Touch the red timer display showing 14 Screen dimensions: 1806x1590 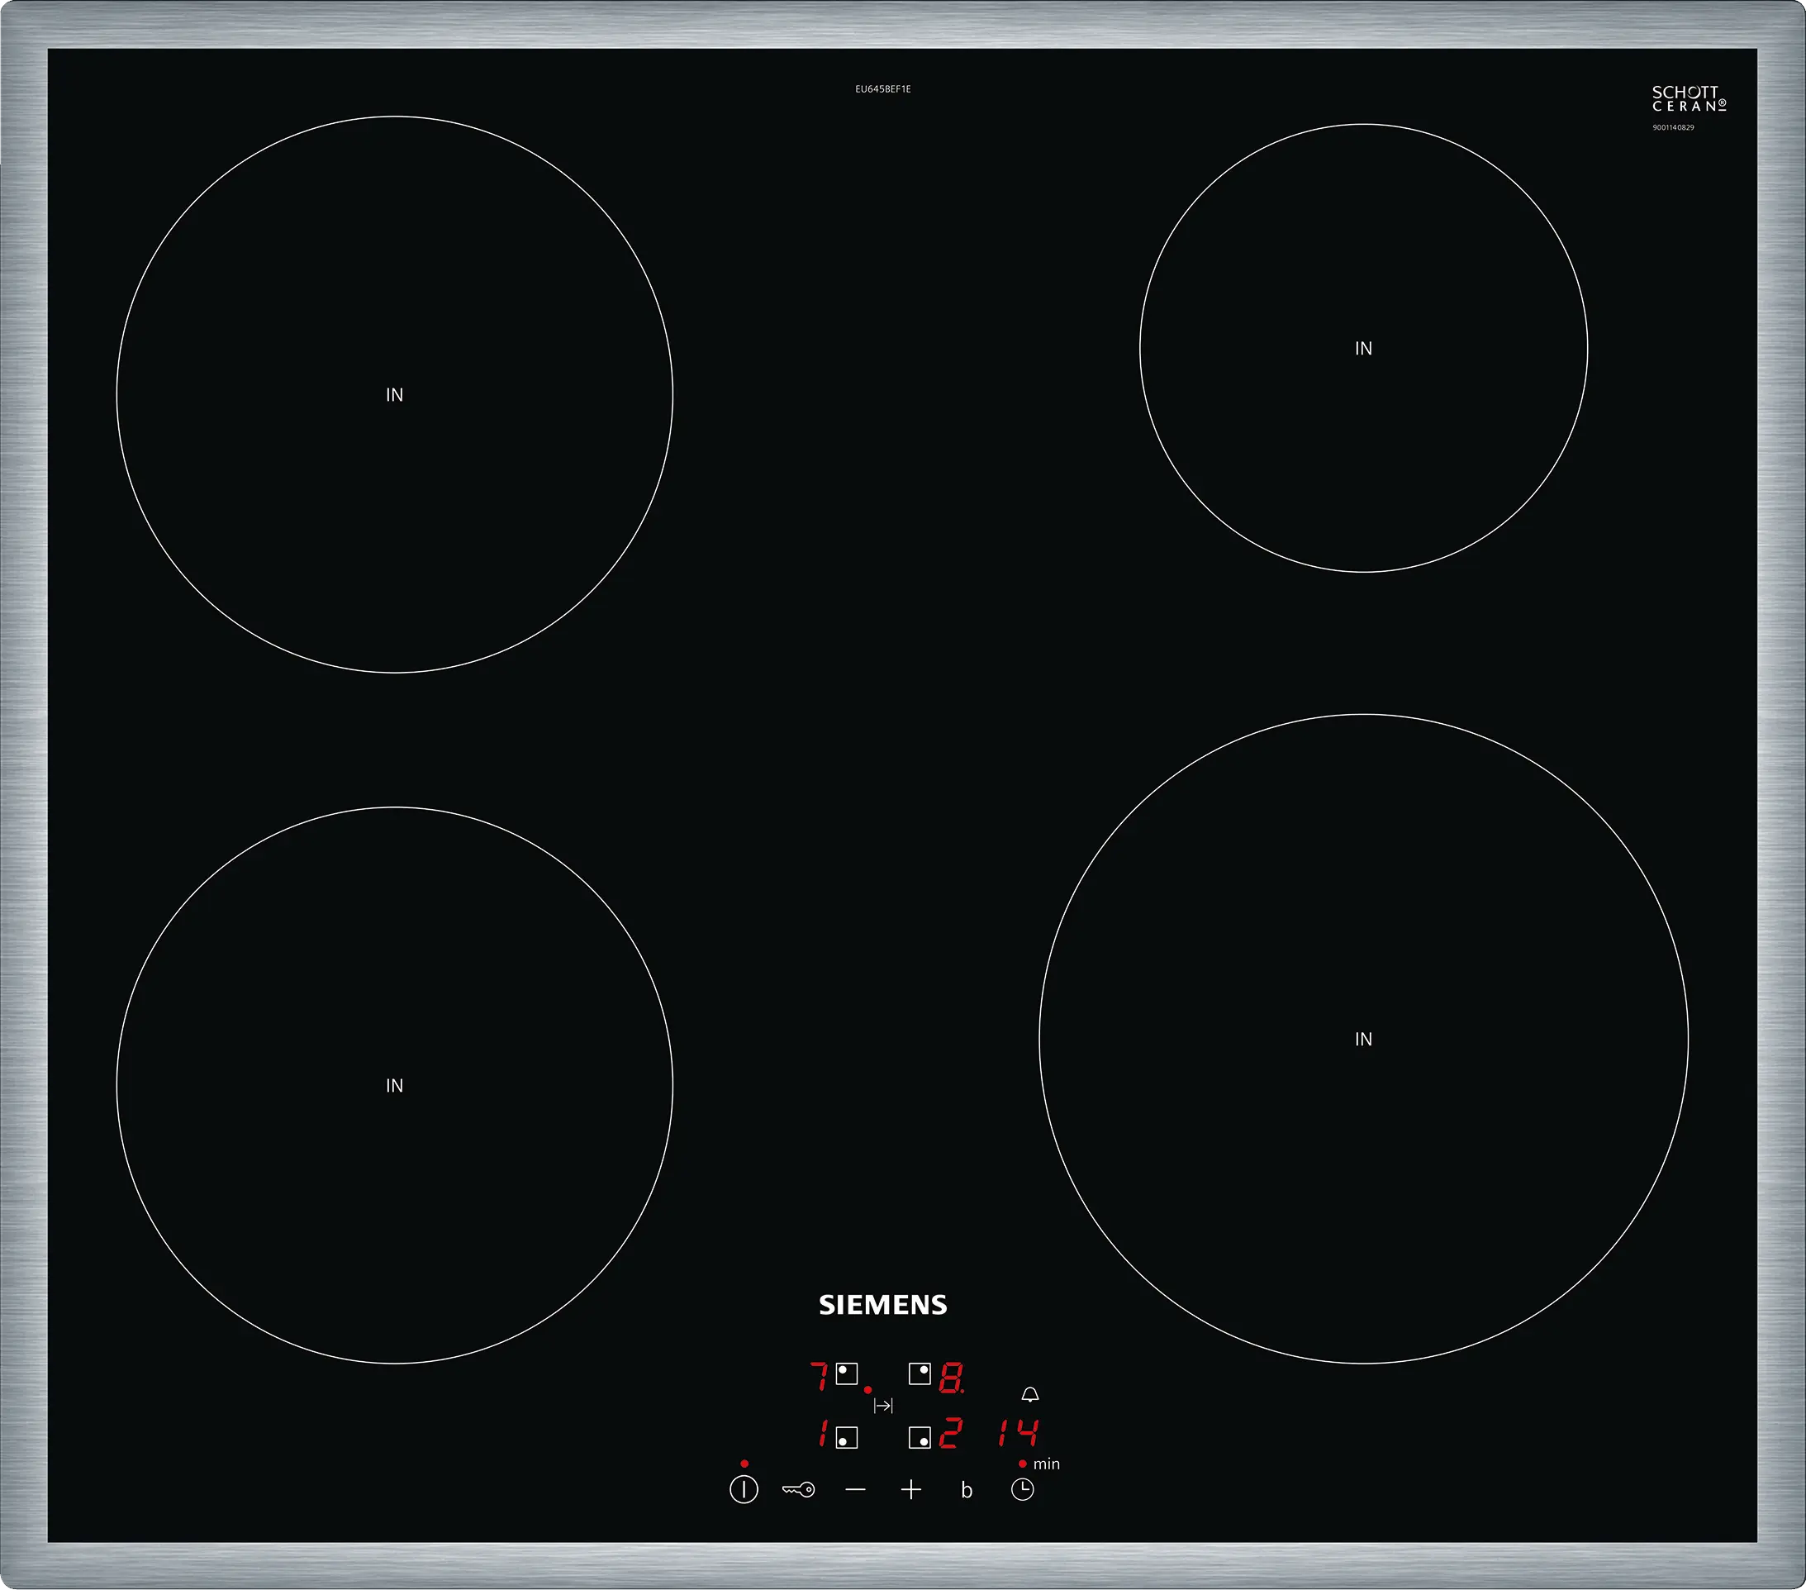(x=1018, y=1434)
